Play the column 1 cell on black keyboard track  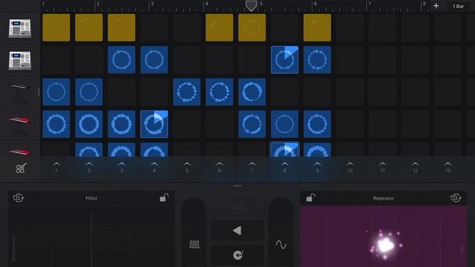point(56,92)
